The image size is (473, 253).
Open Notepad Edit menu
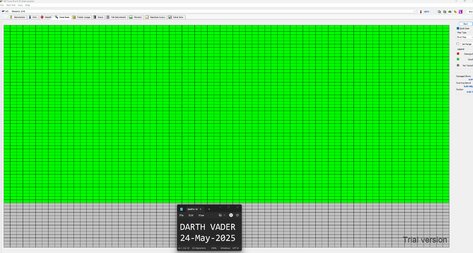click(191, 215)
